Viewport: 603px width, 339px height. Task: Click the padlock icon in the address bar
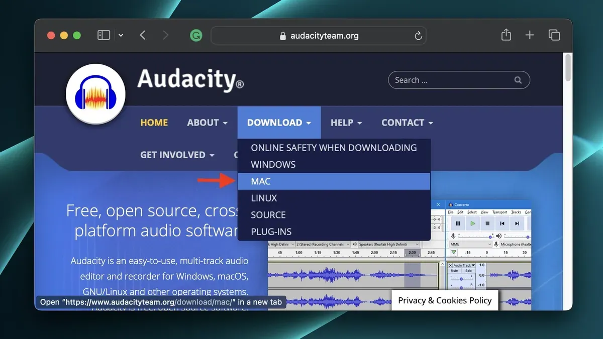pyautogui.click(x=282, y=36)
